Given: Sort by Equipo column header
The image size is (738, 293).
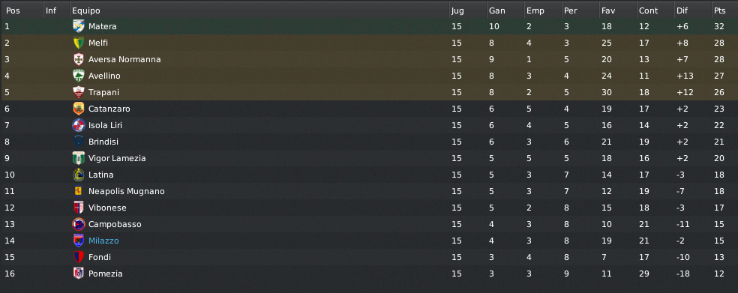Looking at the screenshot, I should pos(259,10).
